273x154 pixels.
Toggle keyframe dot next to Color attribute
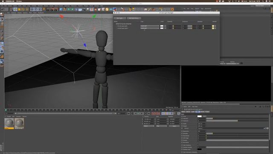pos(182,116)
